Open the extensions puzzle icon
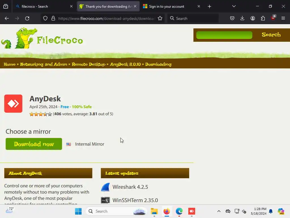The image size is (290, 218). (x=263, y=18)
